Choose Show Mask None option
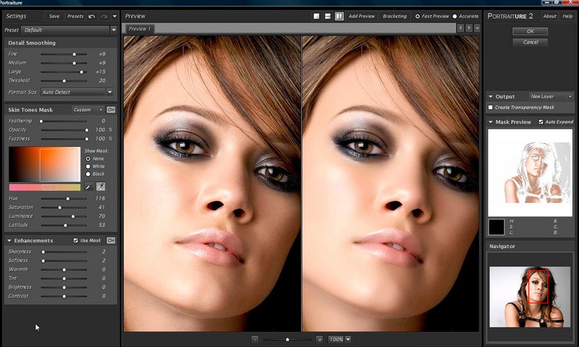Viewport: 579px width, 347px height. tap(88, 158)
